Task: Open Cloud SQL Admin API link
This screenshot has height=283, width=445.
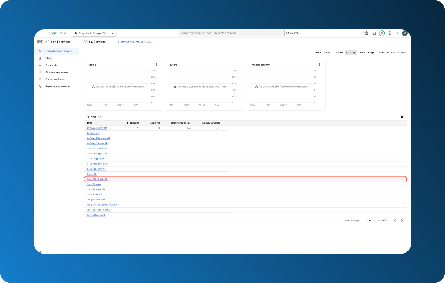Action: coord(97,179)
